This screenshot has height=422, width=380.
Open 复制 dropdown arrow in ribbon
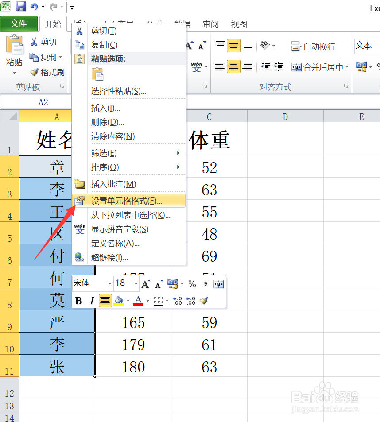(61, 57)
